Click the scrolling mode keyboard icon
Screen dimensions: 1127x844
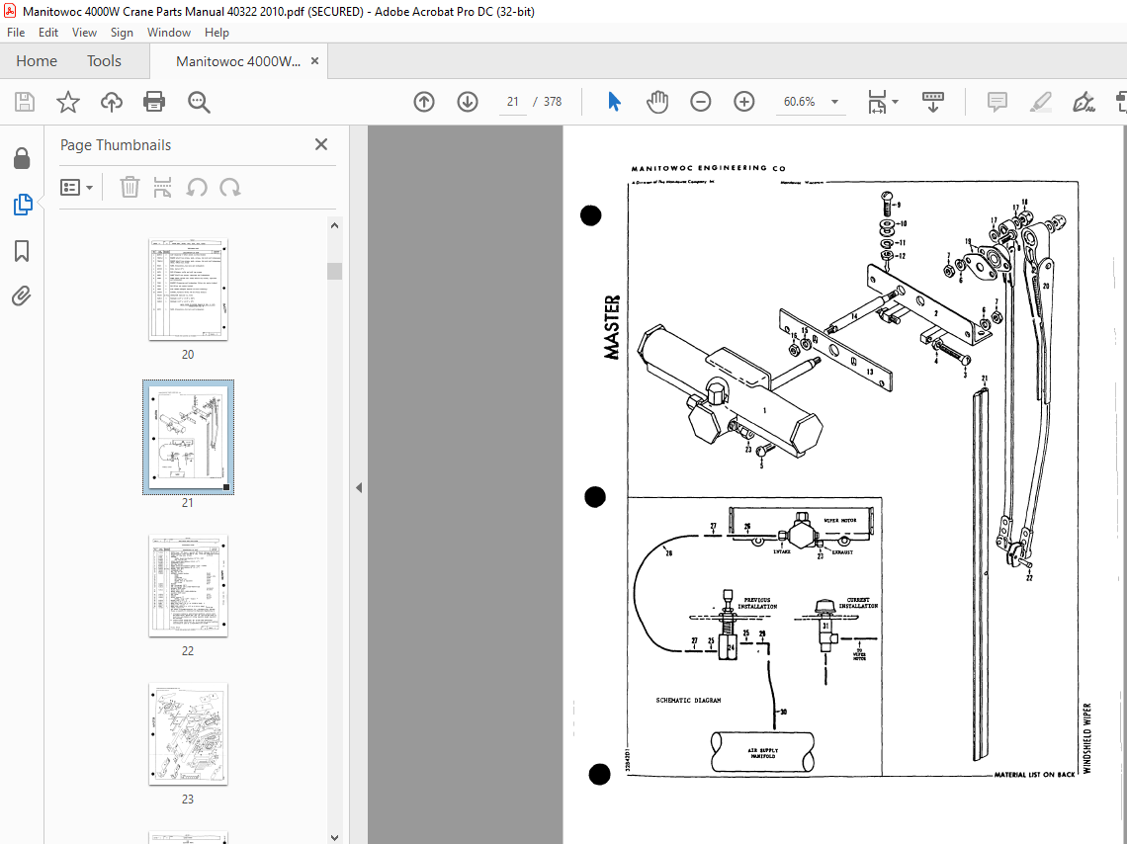pos(933,102)
